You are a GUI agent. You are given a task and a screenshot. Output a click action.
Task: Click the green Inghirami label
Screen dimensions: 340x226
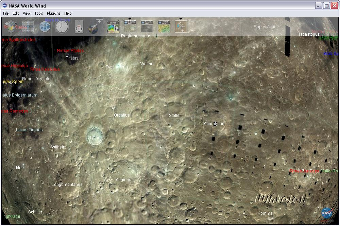[11, 216]
